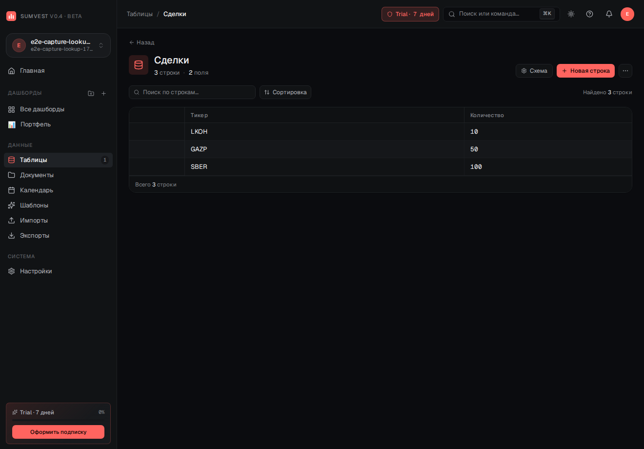
Task: Click the trial progress bar in sidebar
Action: 58,420
